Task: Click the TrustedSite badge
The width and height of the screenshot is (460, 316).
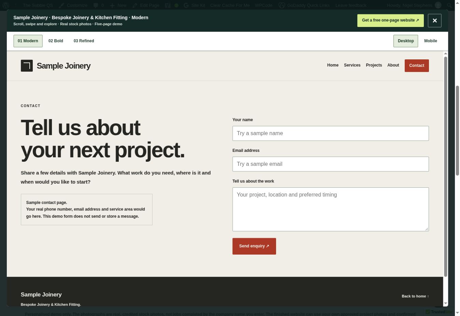Action: point(439,312)
